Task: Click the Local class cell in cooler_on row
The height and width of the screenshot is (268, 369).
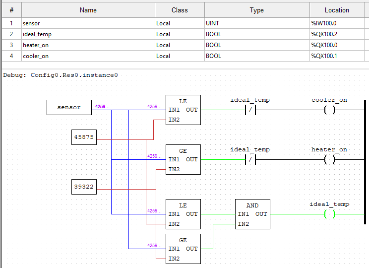Action: 180,56
